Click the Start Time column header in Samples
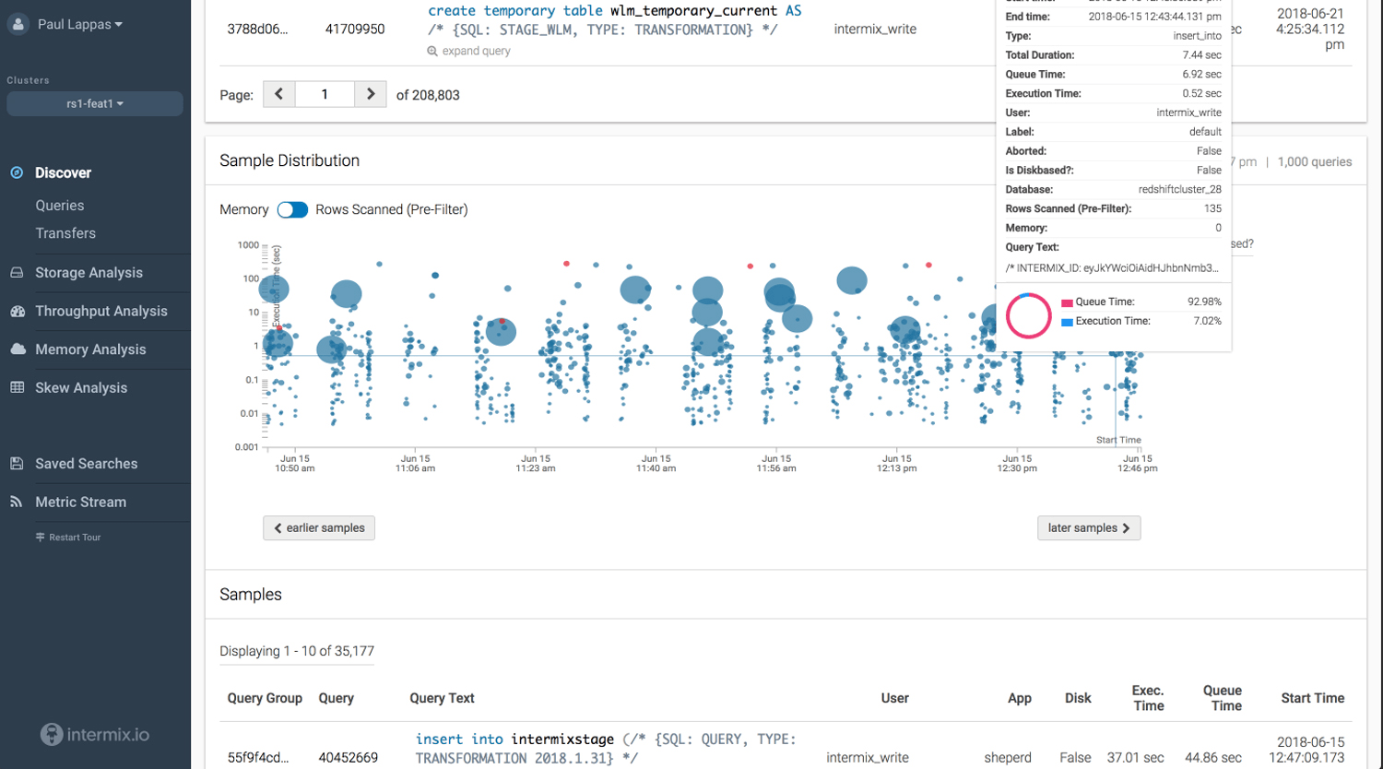 click(x=1313, y=698)
